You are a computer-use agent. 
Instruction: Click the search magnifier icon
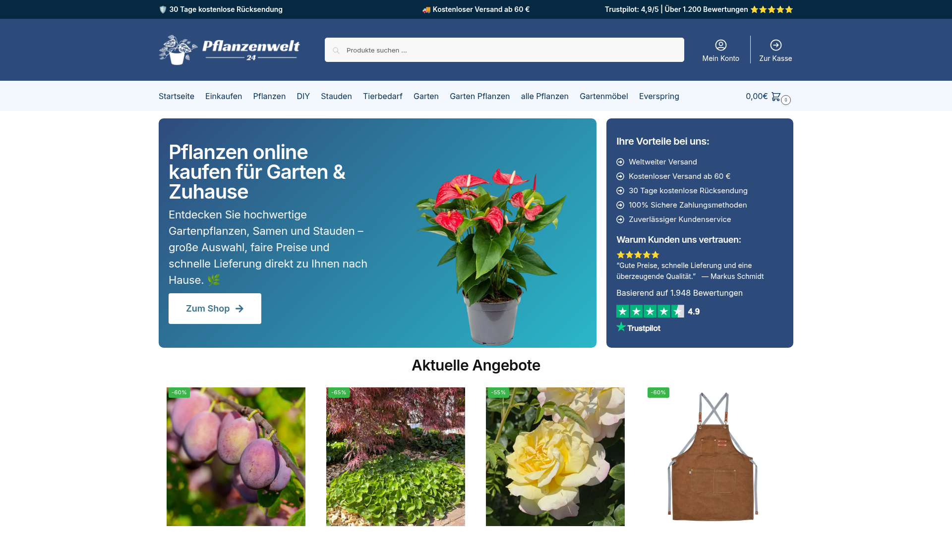336,51
